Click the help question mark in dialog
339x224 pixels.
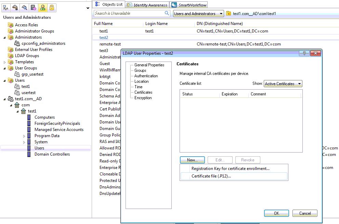pos(304,53)
